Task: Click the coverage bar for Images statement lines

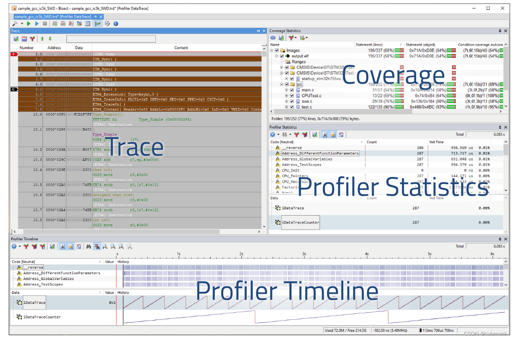Action: (x=399, y=50)
